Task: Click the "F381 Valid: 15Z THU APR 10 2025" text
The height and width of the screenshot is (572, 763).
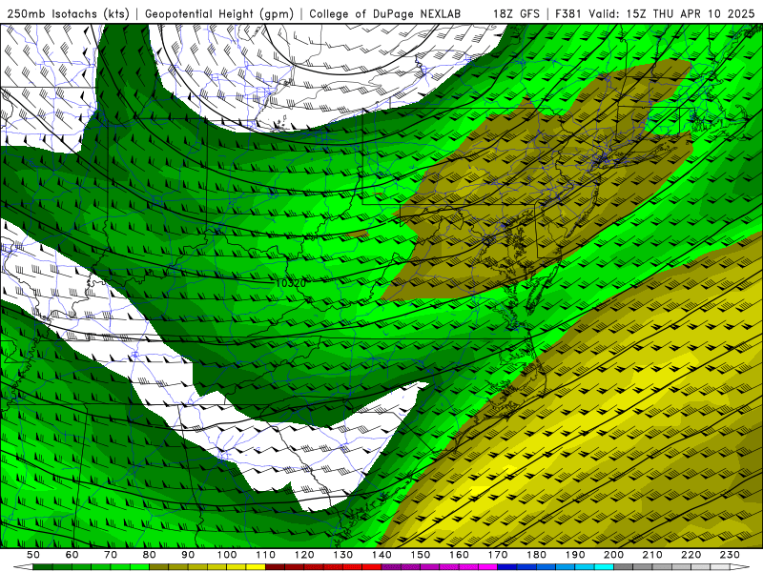Action: click(x=654, y=14)
